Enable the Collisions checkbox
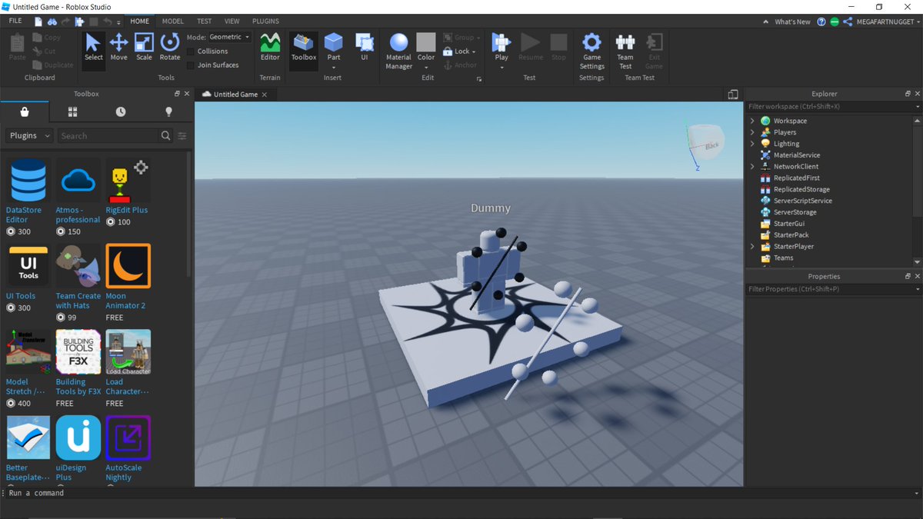This screenshot has width=923, height=519. (x=191, y=52)
